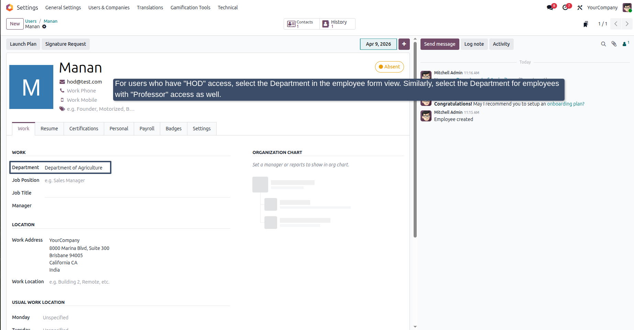Switch to the Payroll tab

147,129
